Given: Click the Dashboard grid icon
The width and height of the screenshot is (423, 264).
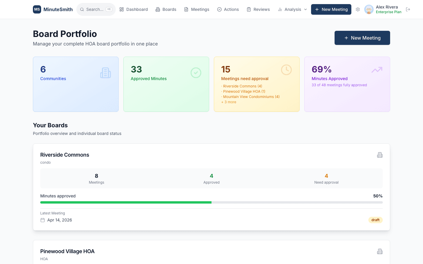Looking at the screenshot, I should pyautogui.click(x=121, y=9).
